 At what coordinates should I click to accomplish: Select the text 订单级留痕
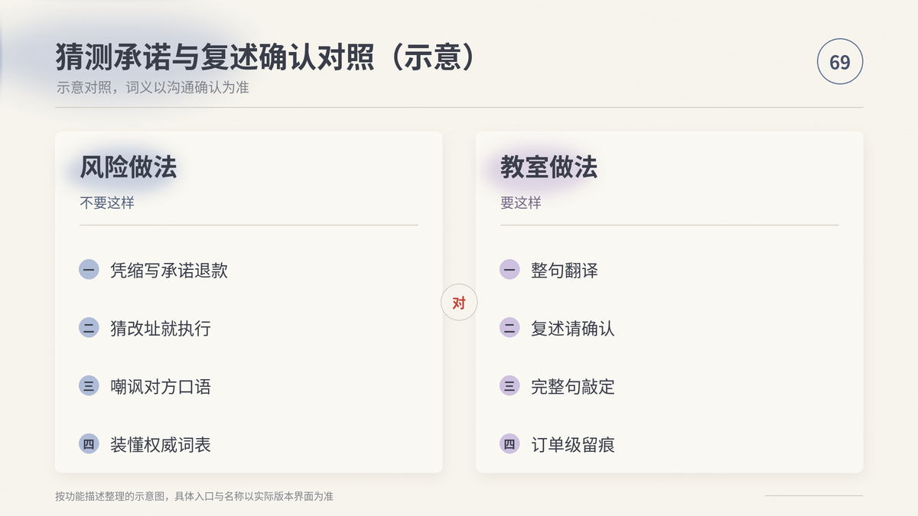click(x=573, y=444)
